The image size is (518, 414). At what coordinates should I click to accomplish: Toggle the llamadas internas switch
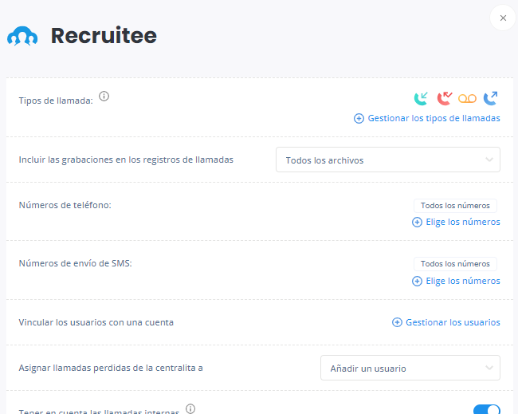click(487, 409)
